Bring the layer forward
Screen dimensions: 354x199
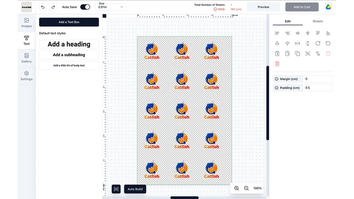tap(277, 43)
